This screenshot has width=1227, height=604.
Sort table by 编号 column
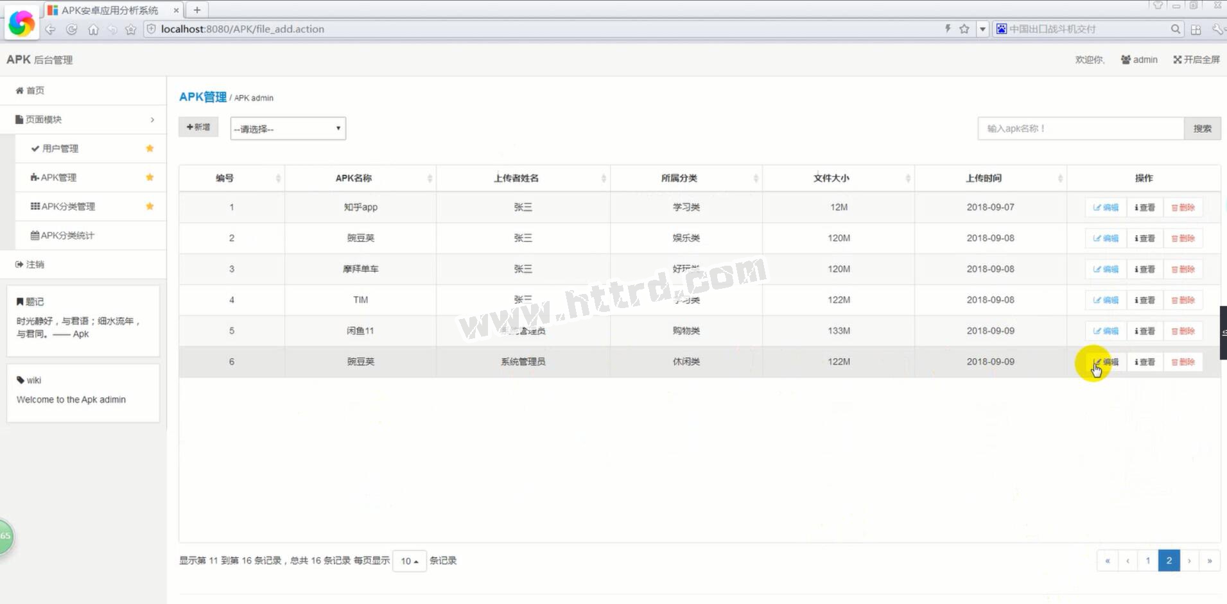tap(232, 178)
